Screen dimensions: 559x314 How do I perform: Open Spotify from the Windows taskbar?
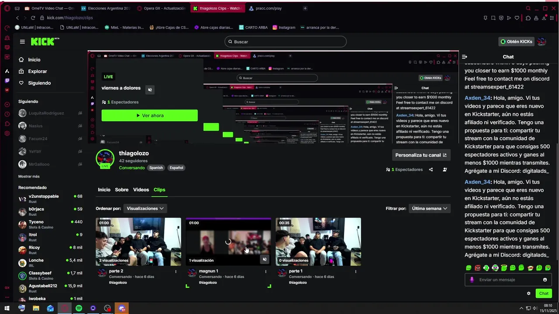[x=79, y=308]
